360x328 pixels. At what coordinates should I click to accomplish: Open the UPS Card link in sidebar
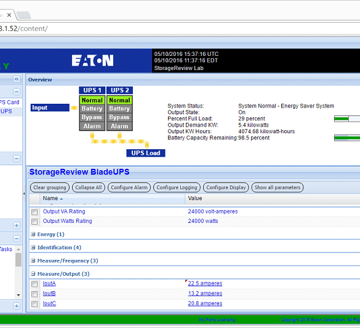(x=9, y=102)
